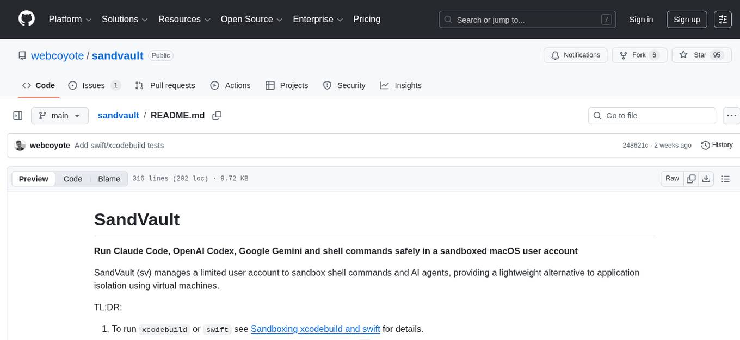Copy the README.md file path

click(217, 116)
